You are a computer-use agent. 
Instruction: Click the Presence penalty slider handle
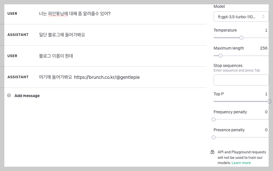(x=214, y=137)
